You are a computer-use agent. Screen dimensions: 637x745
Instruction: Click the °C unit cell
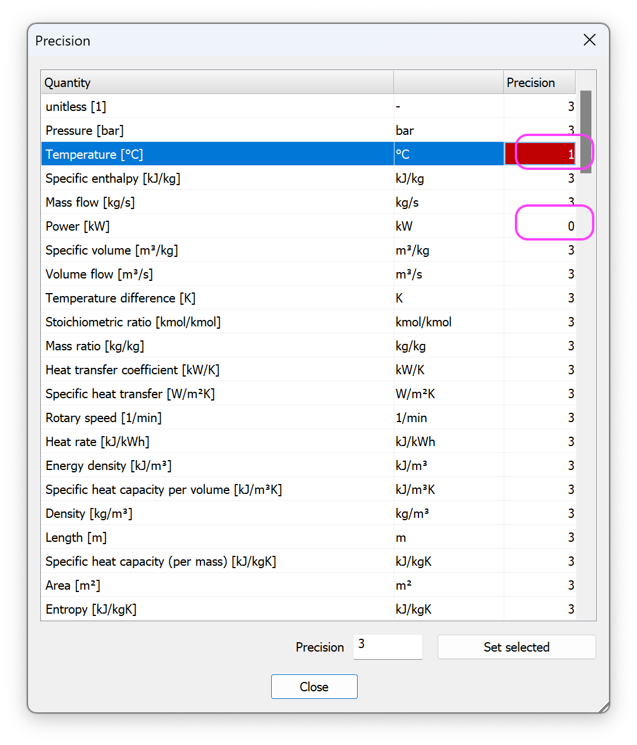tap(449, 154)
